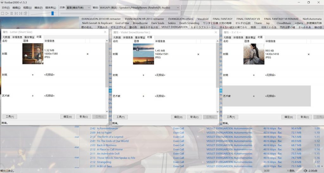Start playback with the Play button
This screenshot has height=173, width=324.
[7, 13]
